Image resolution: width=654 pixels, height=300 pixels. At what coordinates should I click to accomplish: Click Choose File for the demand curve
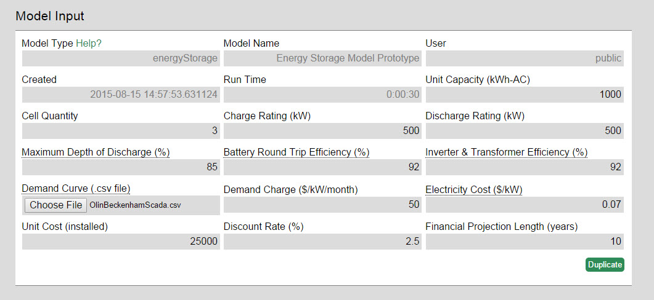pos(56,205)
